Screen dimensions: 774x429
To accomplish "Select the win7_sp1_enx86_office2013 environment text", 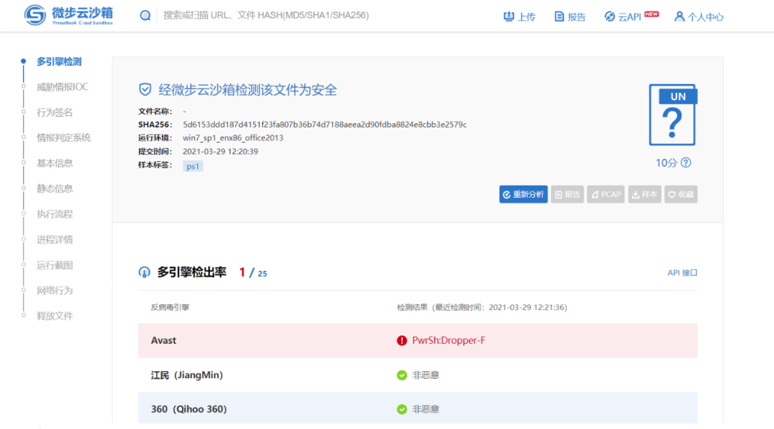I will click(x=233, y=138).
